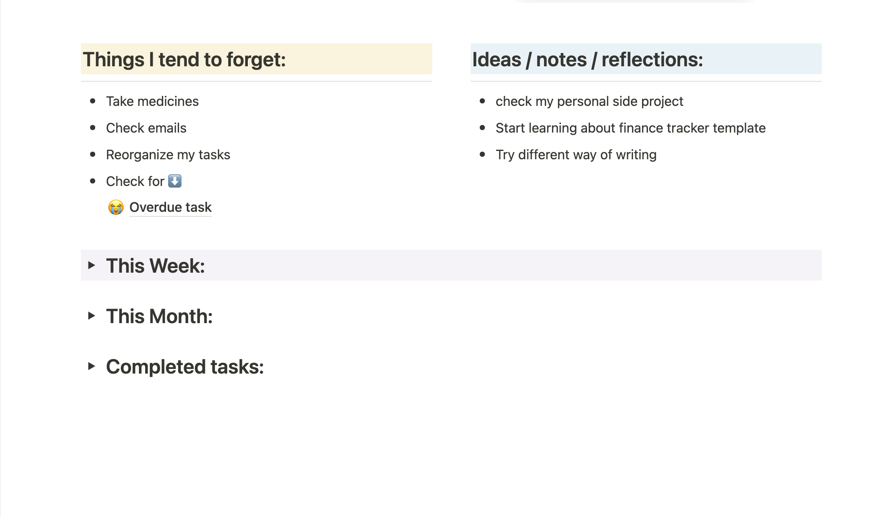Click the This Month heading text
The width and height of the screenshot is (892, 517).
pos(159,316)
